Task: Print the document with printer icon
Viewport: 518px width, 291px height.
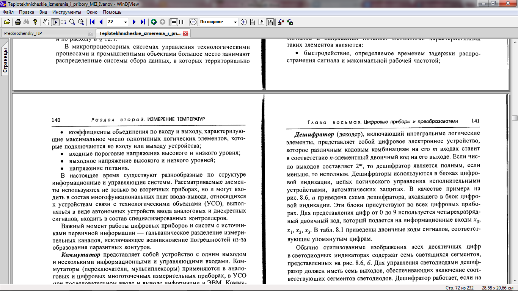Action: [x=18, y=22]
